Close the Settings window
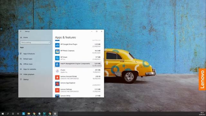The height and width of the screenshot is (116, 206). (x=102, y=32)
